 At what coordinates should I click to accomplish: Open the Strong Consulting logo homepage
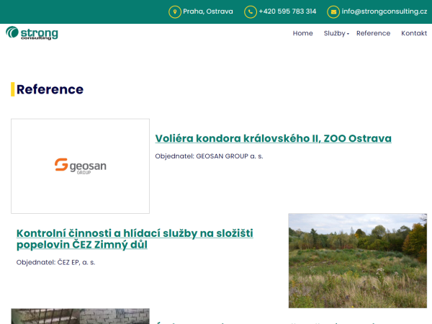(x=32, y=33)
